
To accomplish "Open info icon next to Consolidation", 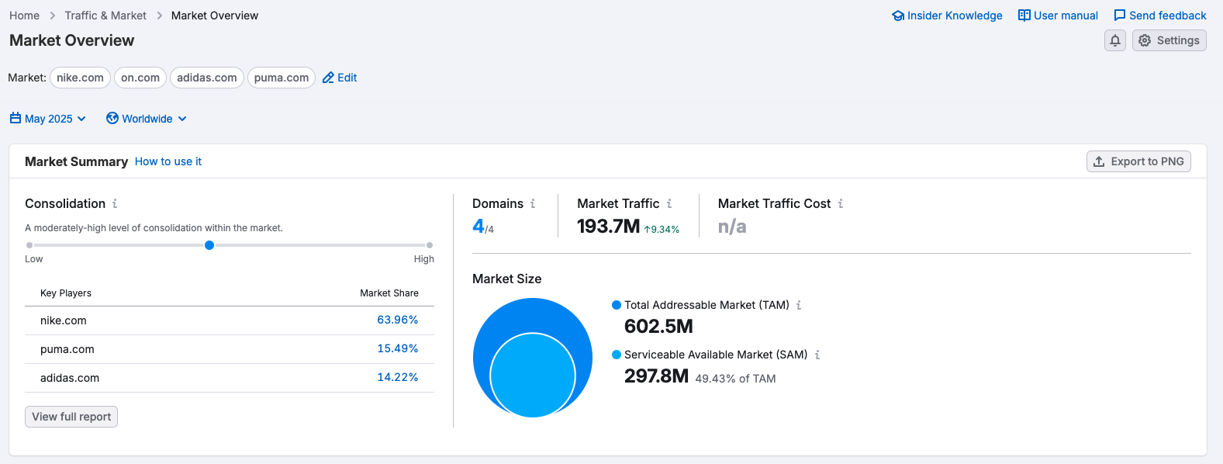I will 115,203.
